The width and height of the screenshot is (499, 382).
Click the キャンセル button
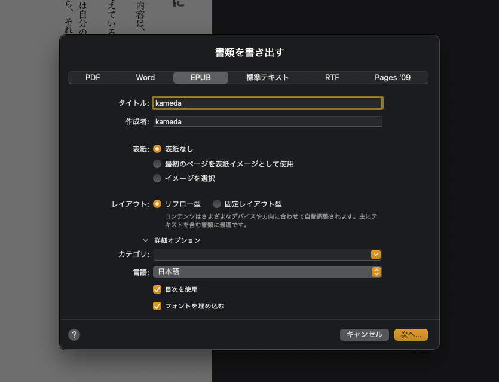click(365, 335)
